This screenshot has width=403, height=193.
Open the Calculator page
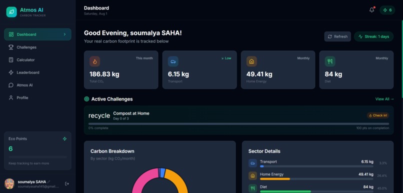(x=37, y=60)
